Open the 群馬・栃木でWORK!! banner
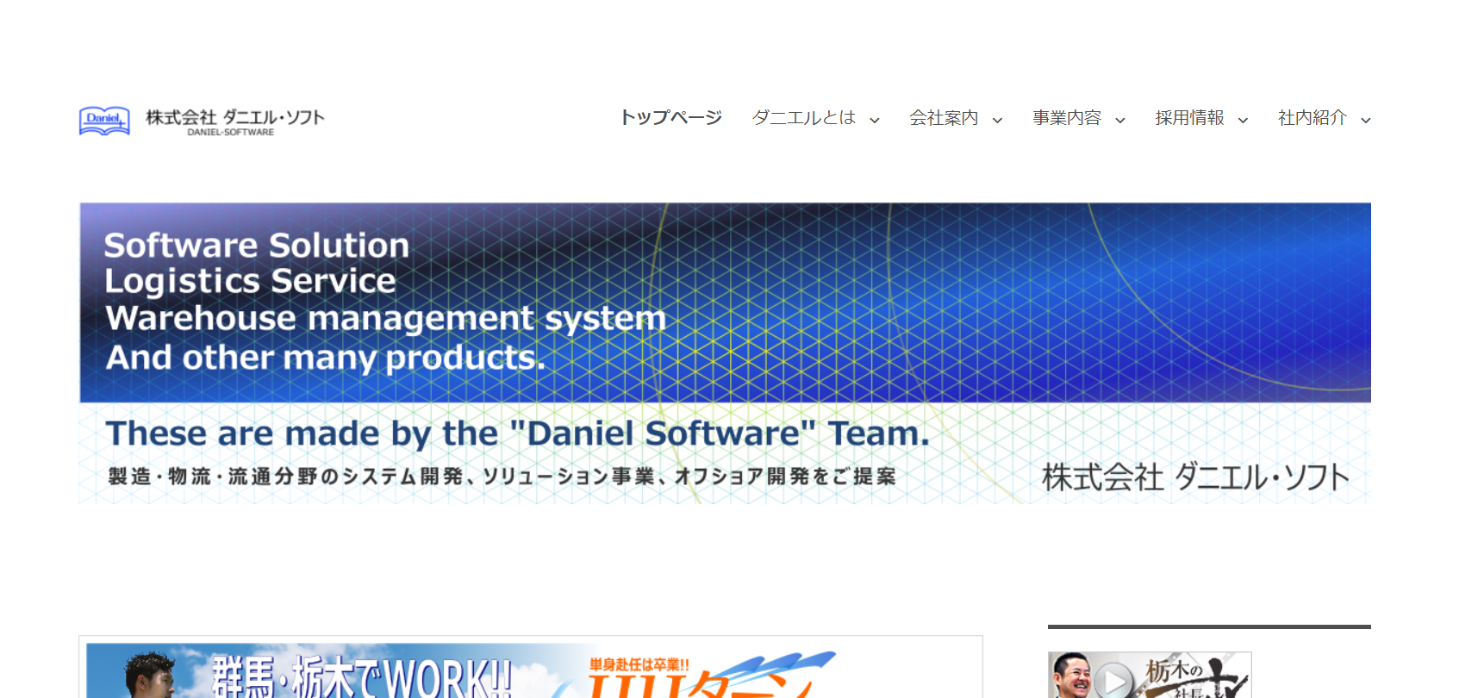 (x=362, y=676)
